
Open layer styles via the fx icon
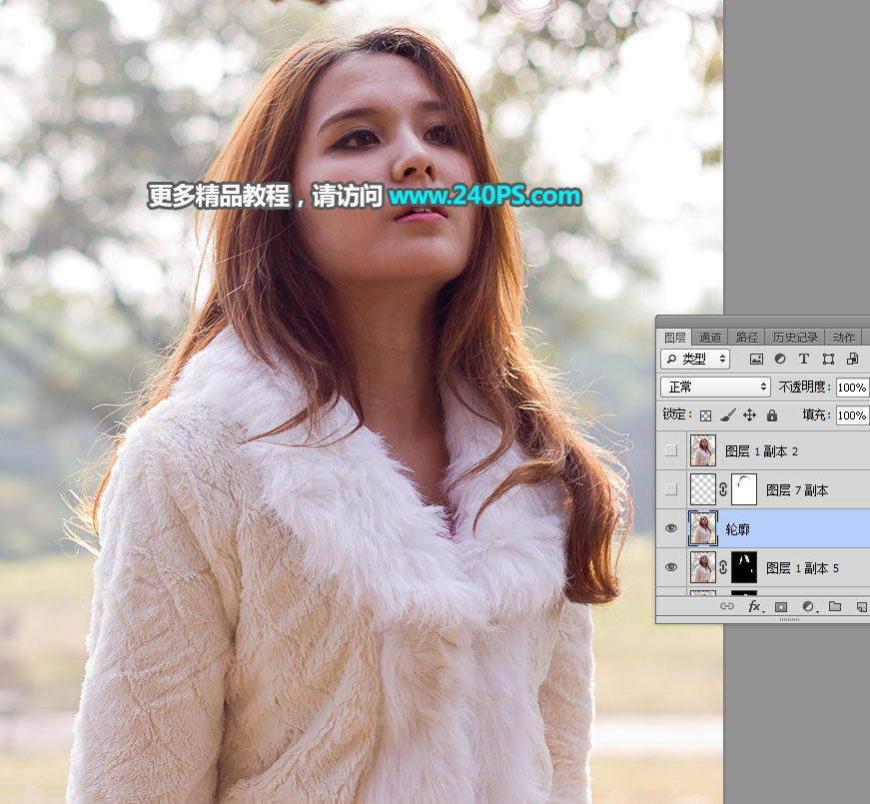[x=755, y=606]
